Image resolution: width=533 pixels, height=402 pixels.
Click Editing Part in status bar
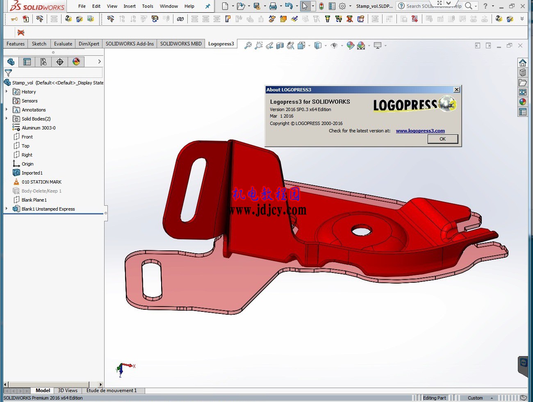pyautogui.click(x=434, y=398)
